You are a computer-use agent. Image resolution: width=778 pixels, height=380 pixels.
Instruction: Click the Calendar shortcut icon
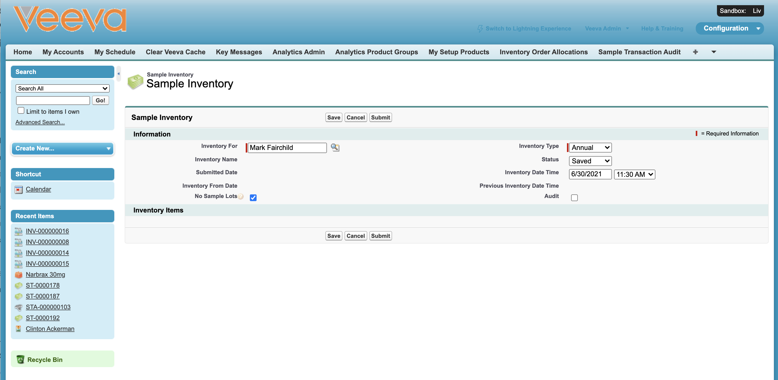coord(19,189)
